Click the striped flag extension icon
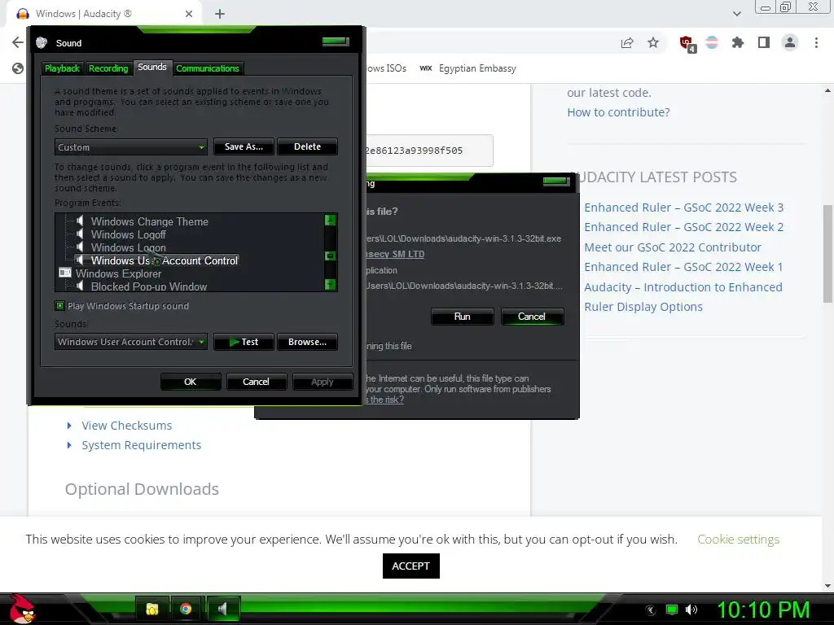The width and height of the screenshot is (834, 625). point(712,42)
